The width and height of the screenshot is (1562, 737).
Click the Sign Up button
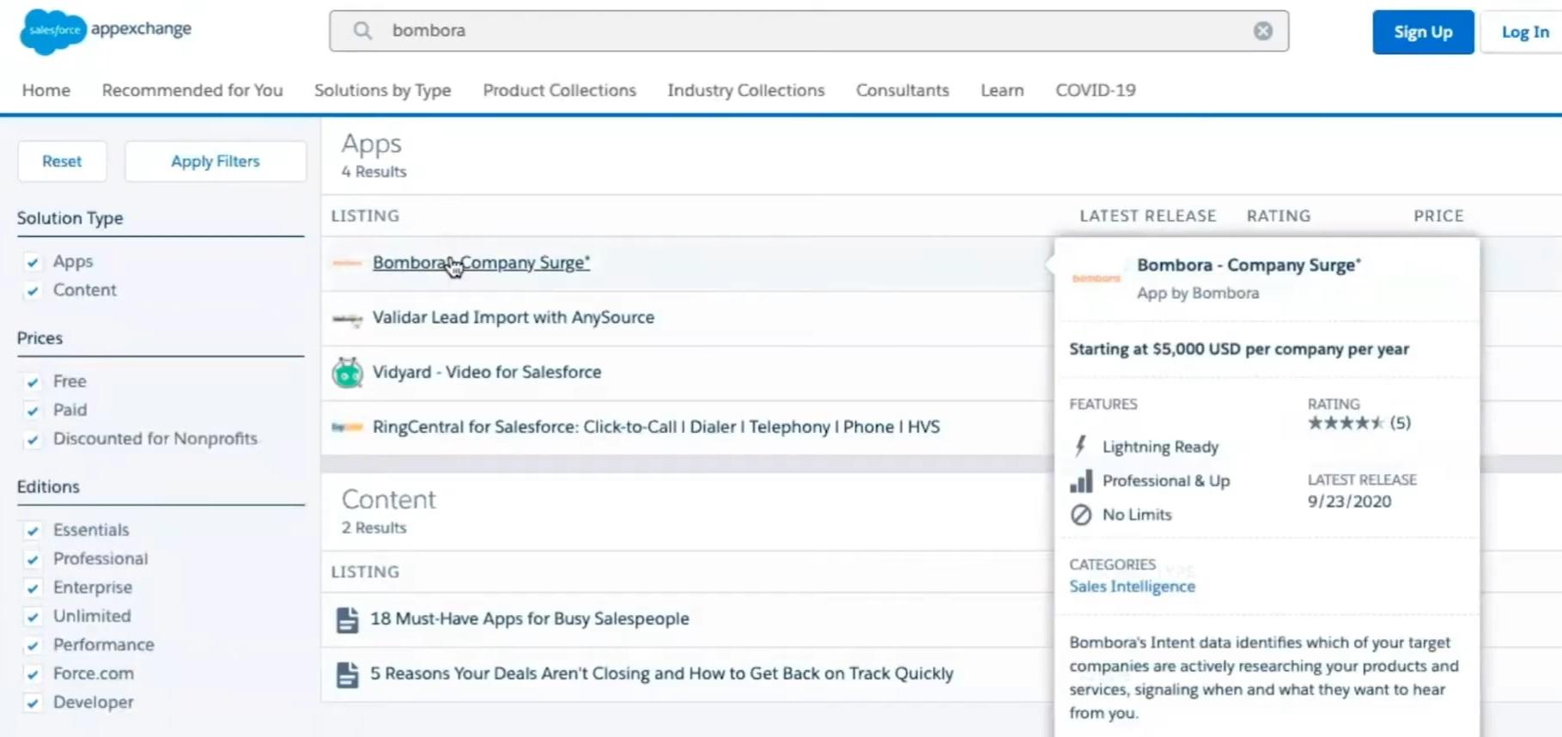pyautogui.click(x=1423, y=32)
